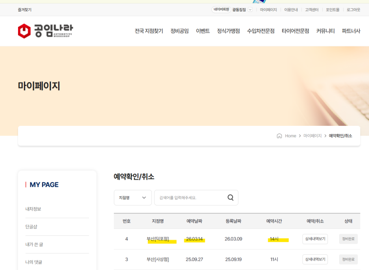Click 정비완료 status for reservation 3
The height and width of the screenshot is (270, 369).
tap(348, 259)
